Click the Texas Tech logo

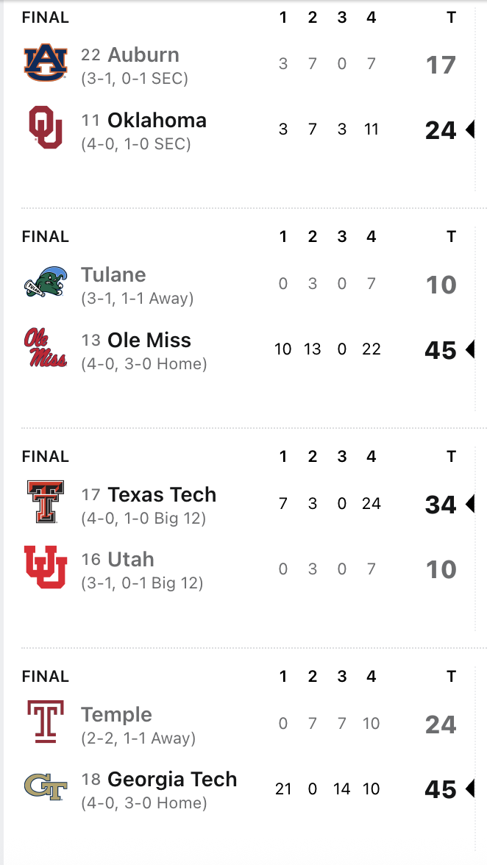pos(46,502)
